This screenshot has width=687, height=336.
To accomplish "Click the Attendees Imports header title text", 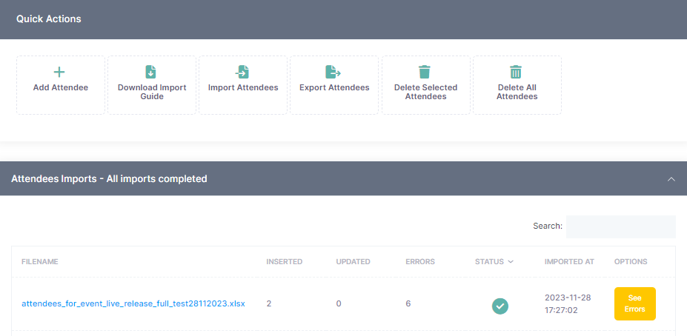I will 110,179.
